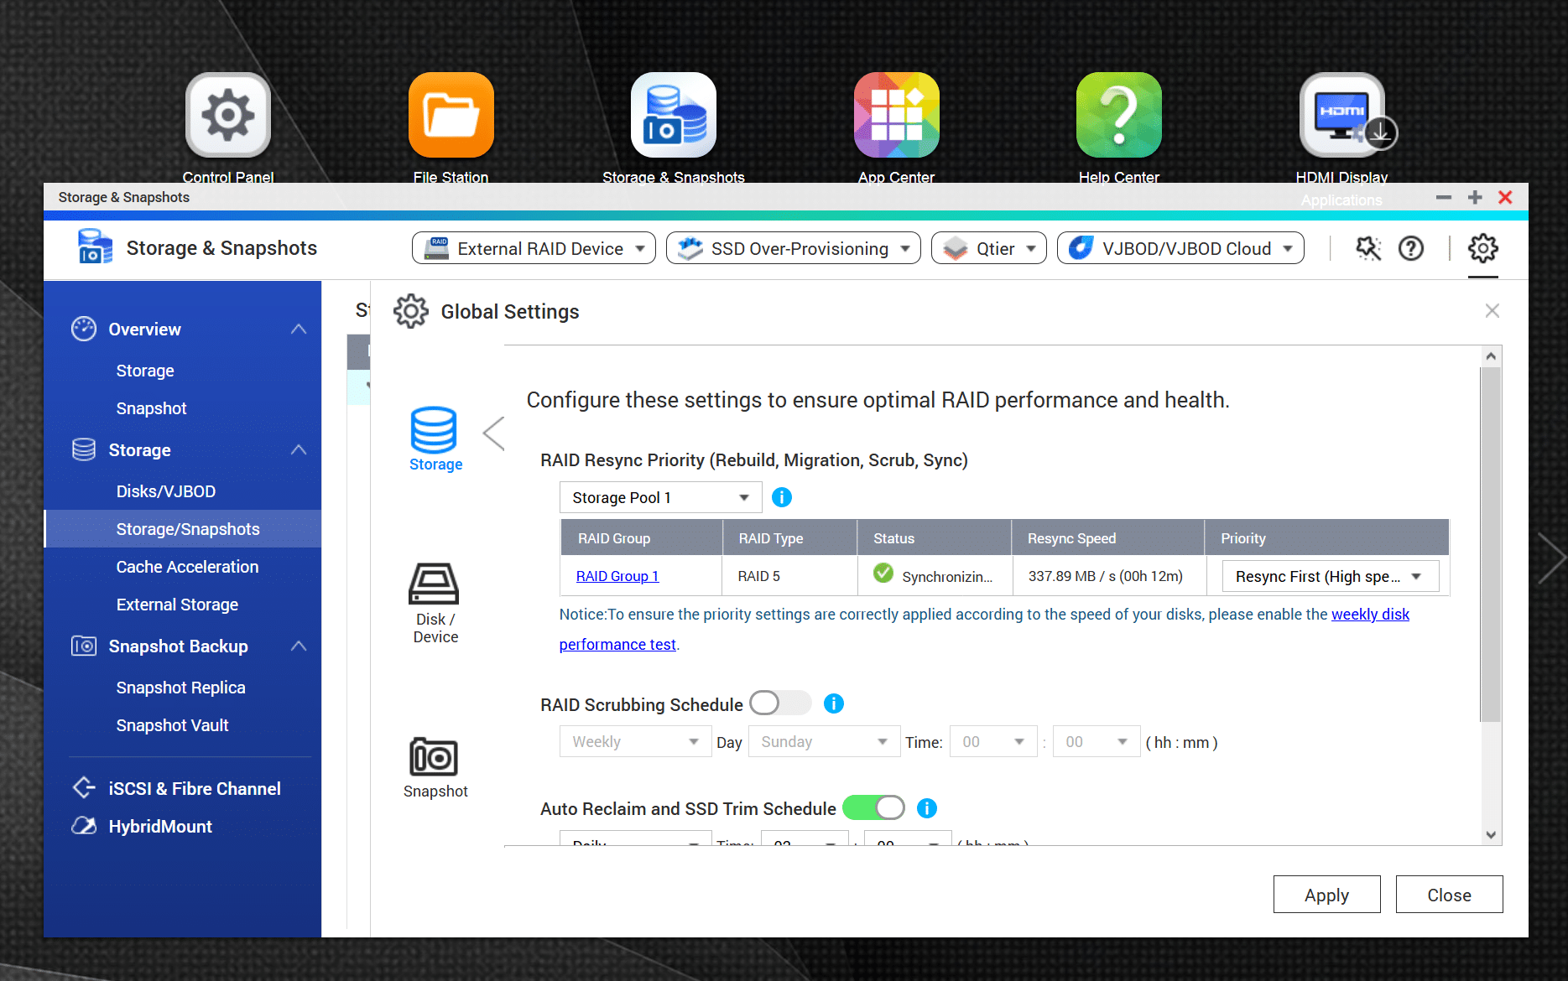Screen dimensions: 1568x981
Task: Click the left arrow collapse chevron
Action: 494,433
